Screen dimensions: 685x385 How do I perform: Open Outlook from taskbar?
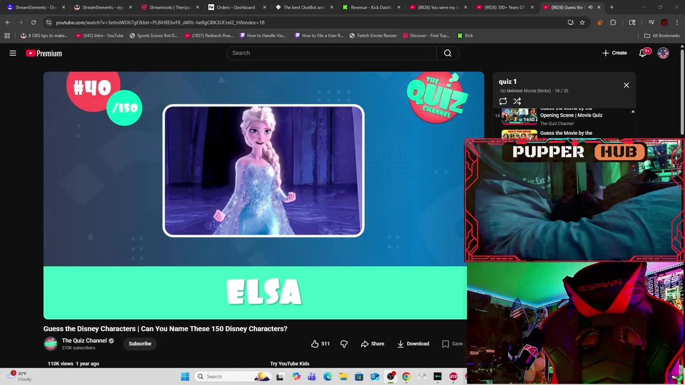[375, 376]
